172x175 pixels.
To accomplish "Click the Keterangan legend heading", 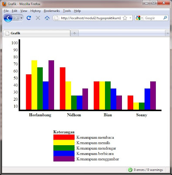I will tap(64, 132).
